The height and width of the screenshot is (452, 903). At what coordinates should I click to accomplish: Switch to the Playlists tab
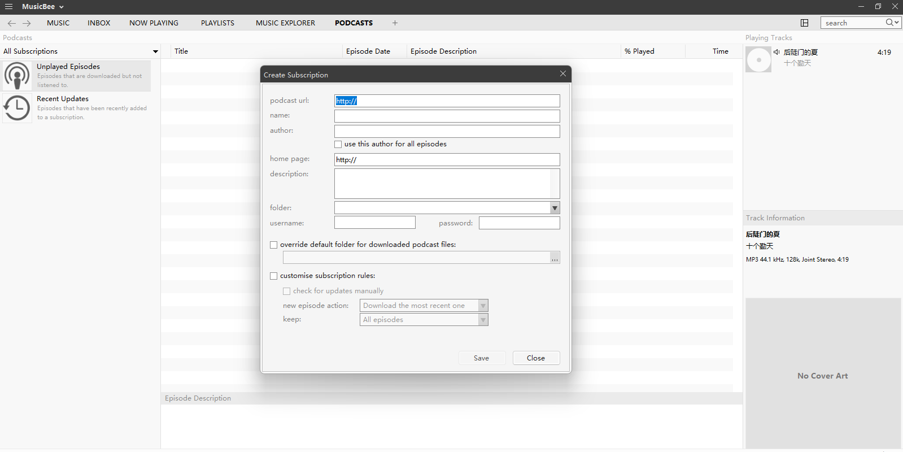point(217,23)
